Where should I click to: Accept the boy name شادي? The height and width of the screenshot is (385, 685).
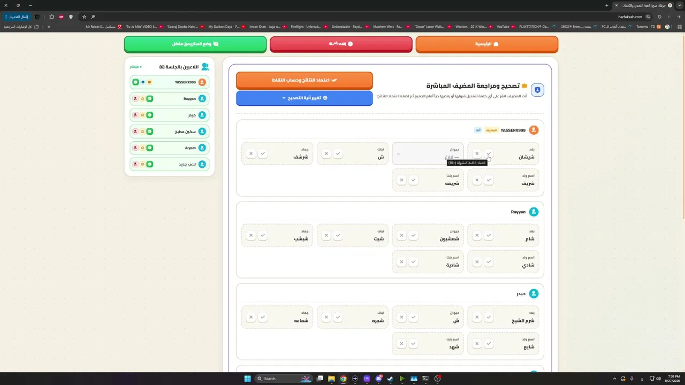click(489, 261)
